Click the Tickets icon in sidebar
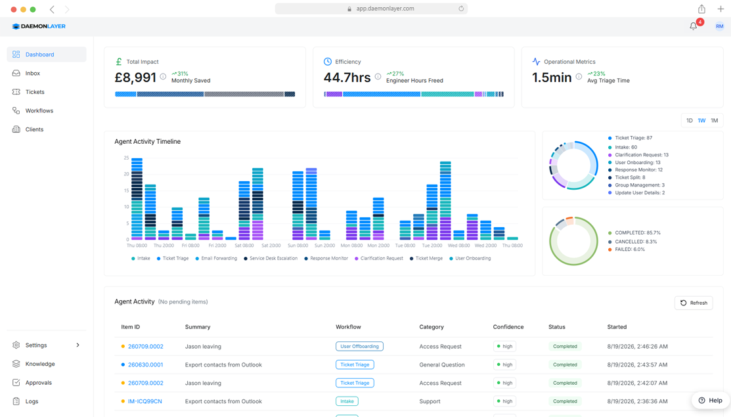This screenshot has height=417, width=731. (x=16, y=92)
